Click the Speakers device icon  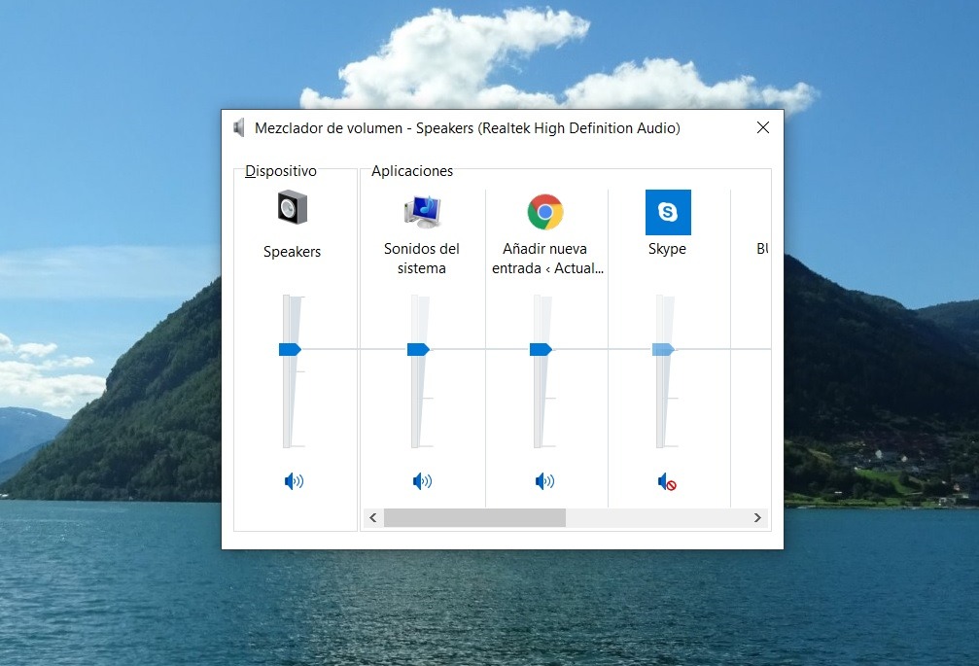292,208
